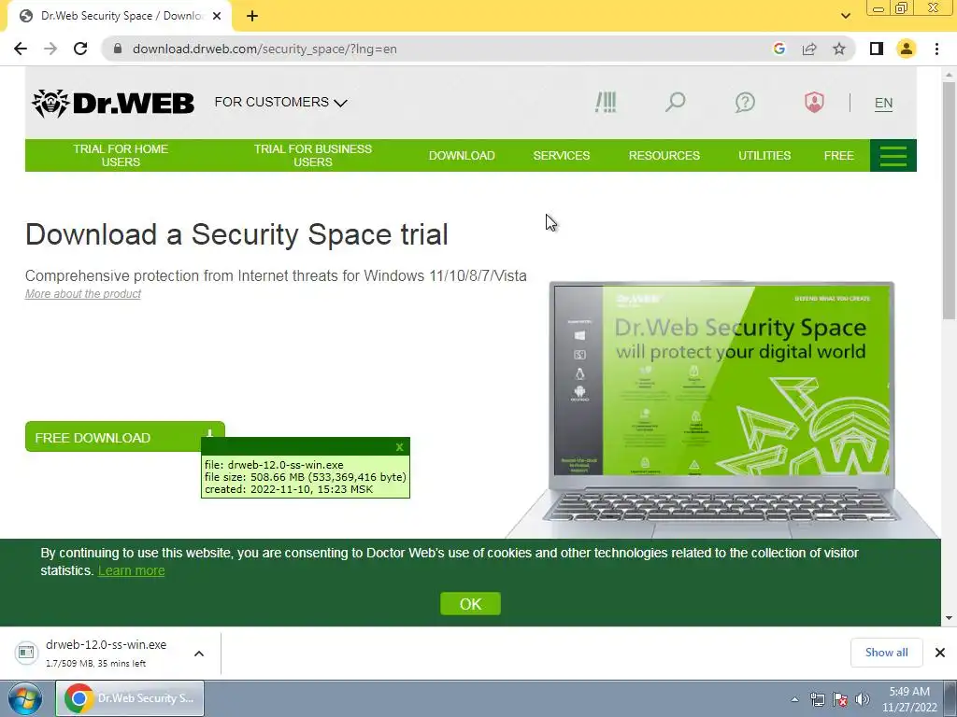Click the network tray icon
Image resolution: width=957 pixels, height=717 pixels.
[817, 699]
